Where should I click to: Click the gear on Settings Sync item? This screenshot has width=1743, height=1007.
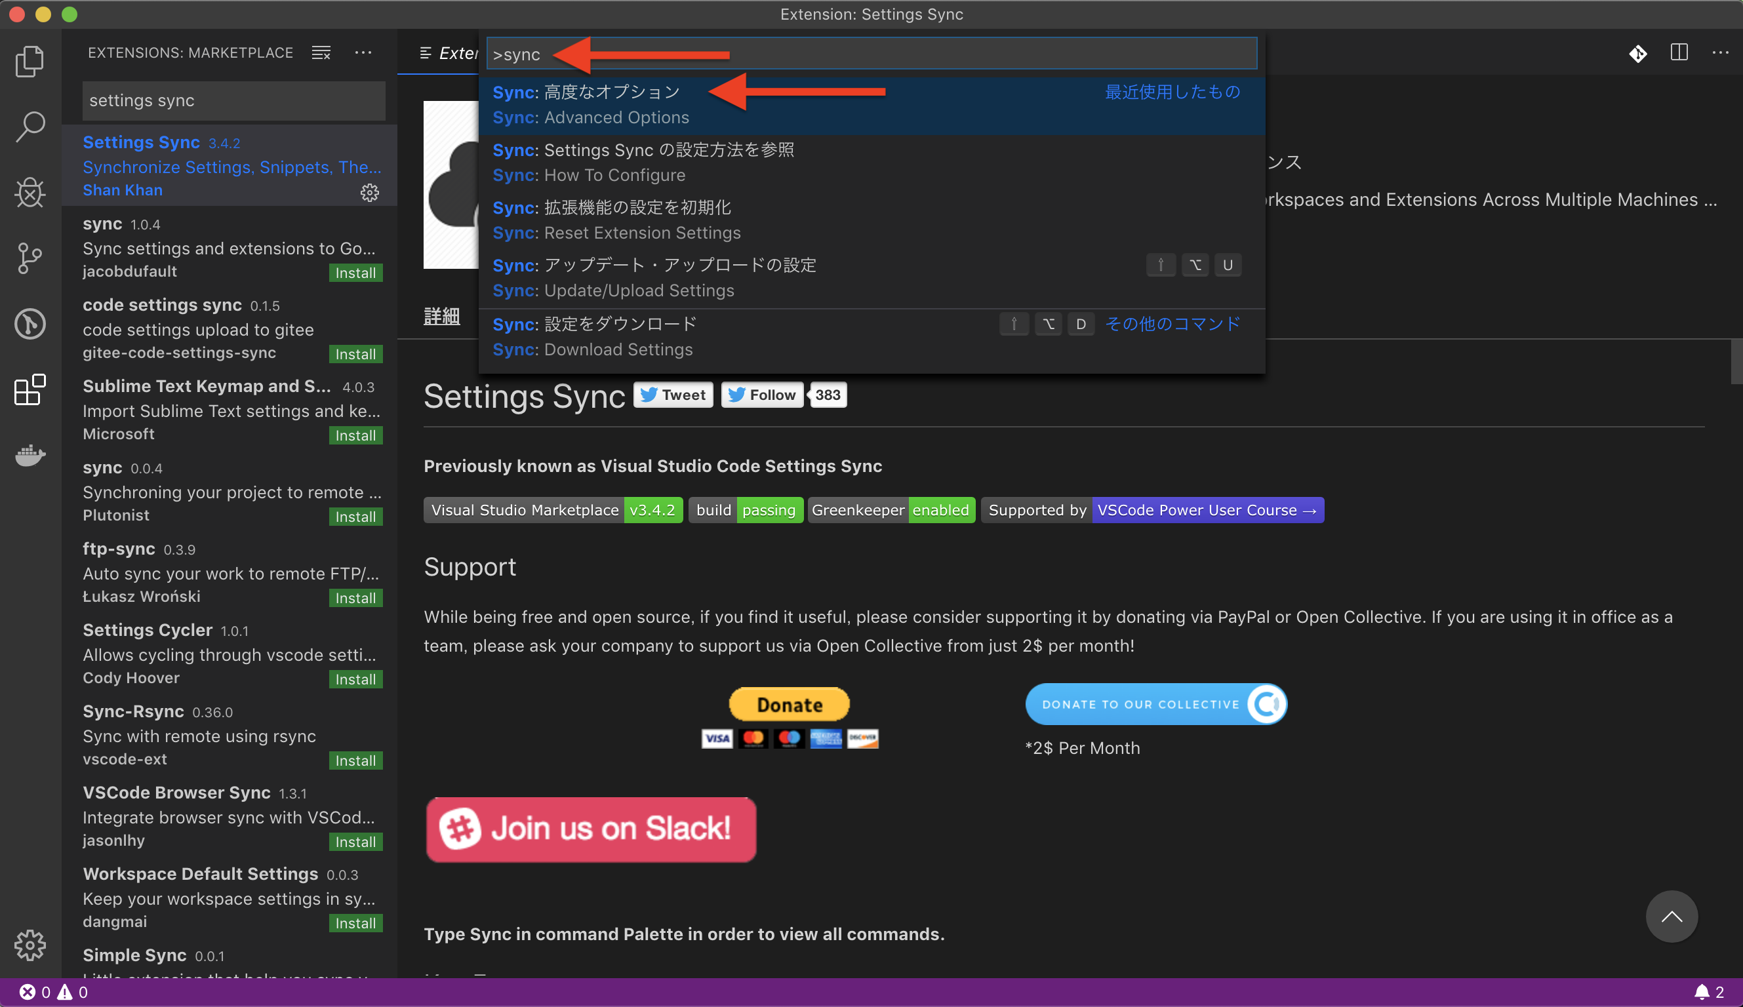[369, 192]
